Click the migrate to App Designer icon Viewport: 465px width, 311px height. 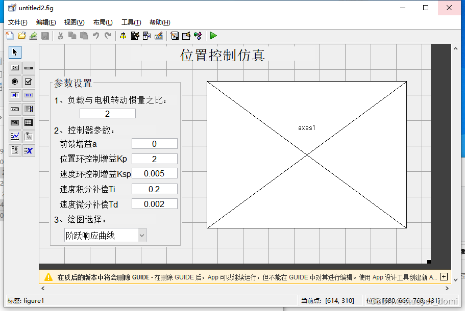[x=34, y=36]
